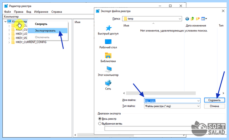Open the view menu icon in export dialog
The height and width of the screenshot is (140, 229).
coord(204,19)
